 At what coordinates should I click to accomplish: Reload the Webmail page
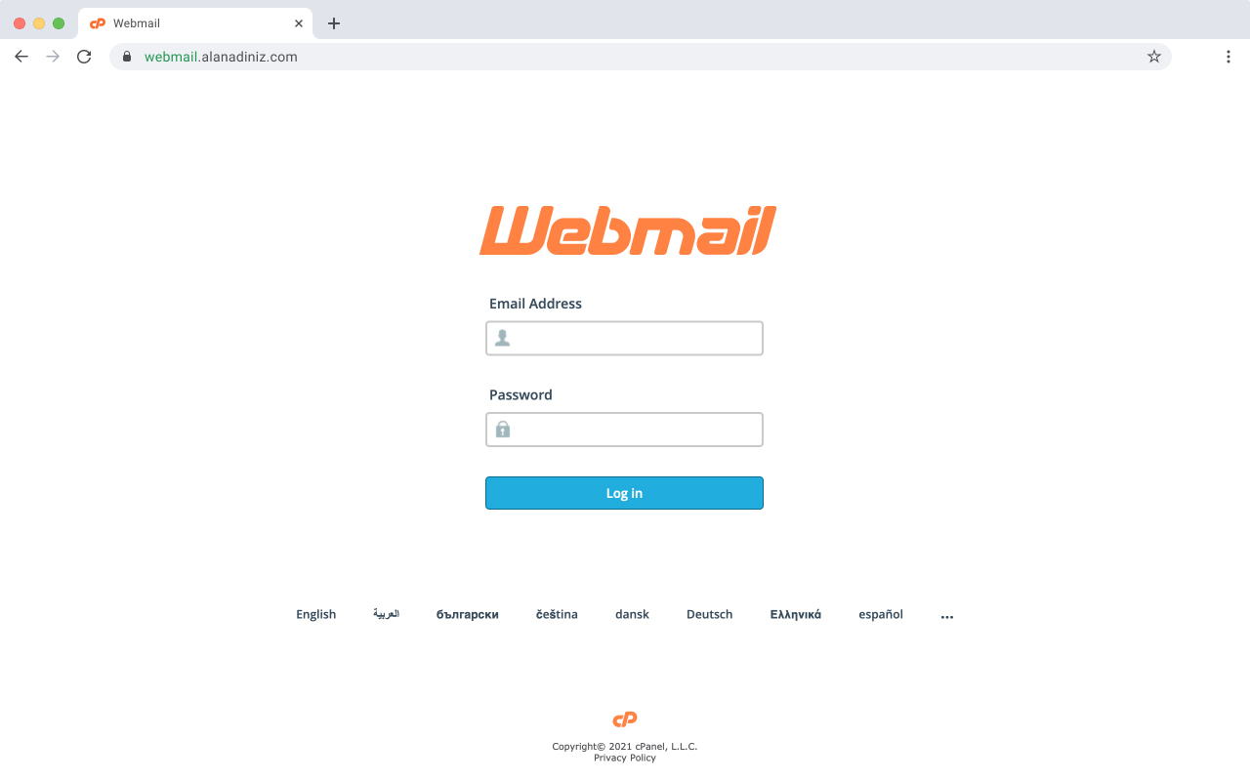(x=84, y=57)
